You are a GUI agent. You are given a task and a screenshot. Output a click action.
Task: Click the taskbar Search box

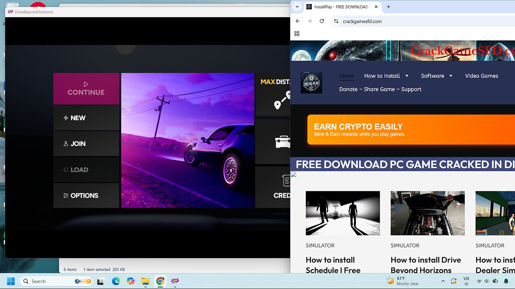56,281
